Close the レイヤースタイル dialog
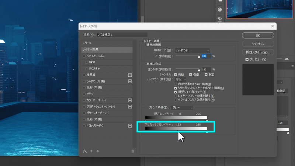The image size is (295, 166). coord(273,26)
